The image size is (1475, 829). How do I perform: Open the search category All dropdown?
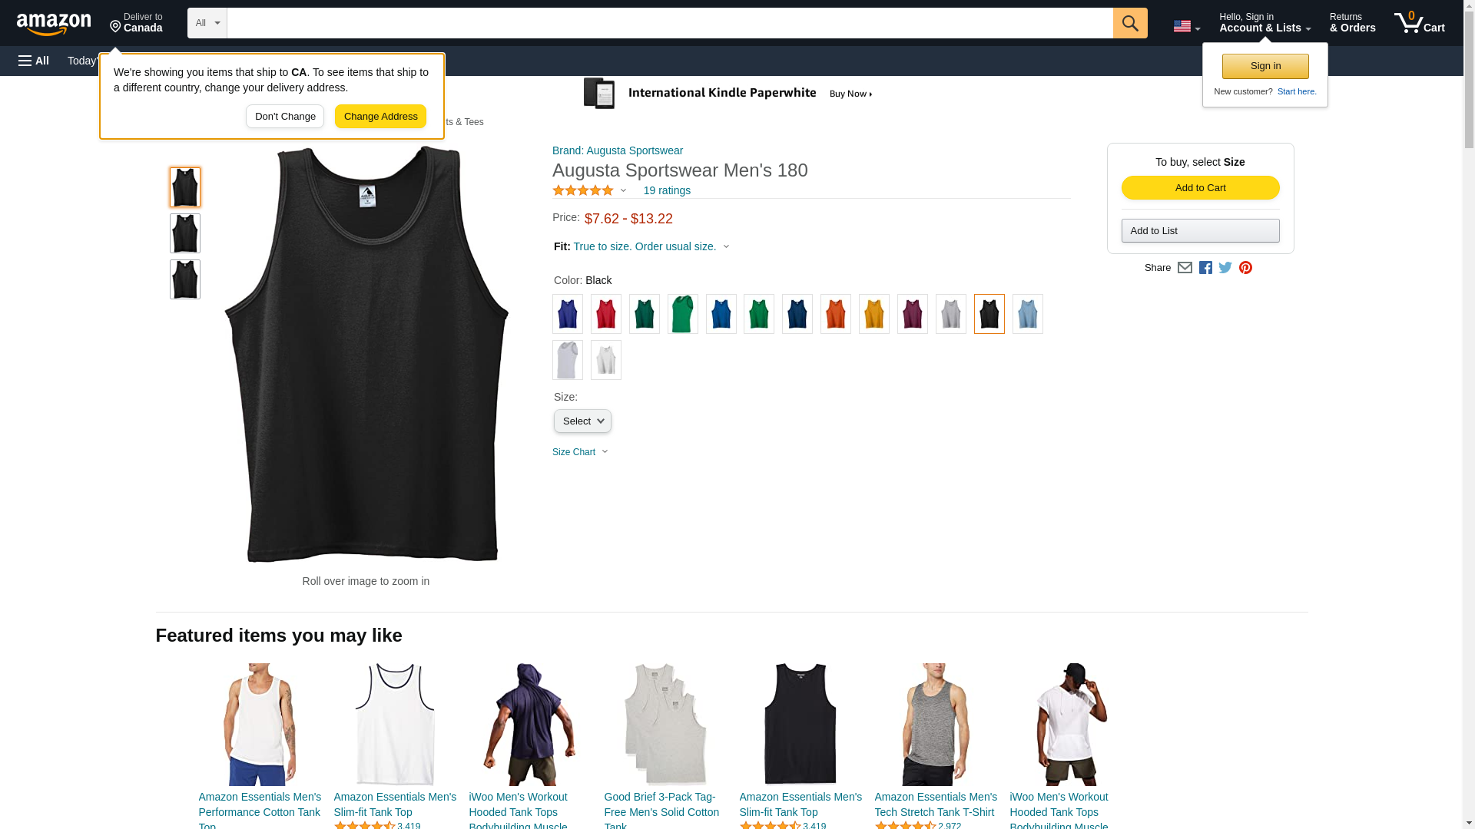click(207, 23)
